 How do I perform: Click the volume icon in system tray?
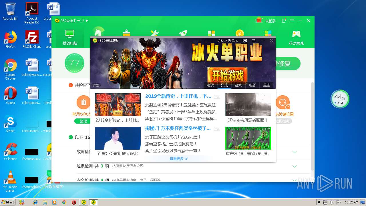tap(332, 202)
